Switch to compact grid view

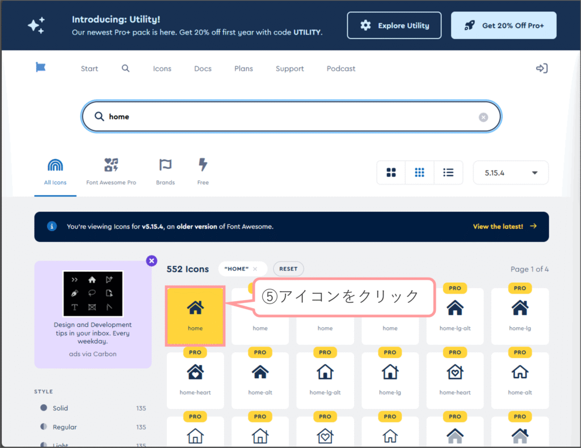[x=420, y=173]
